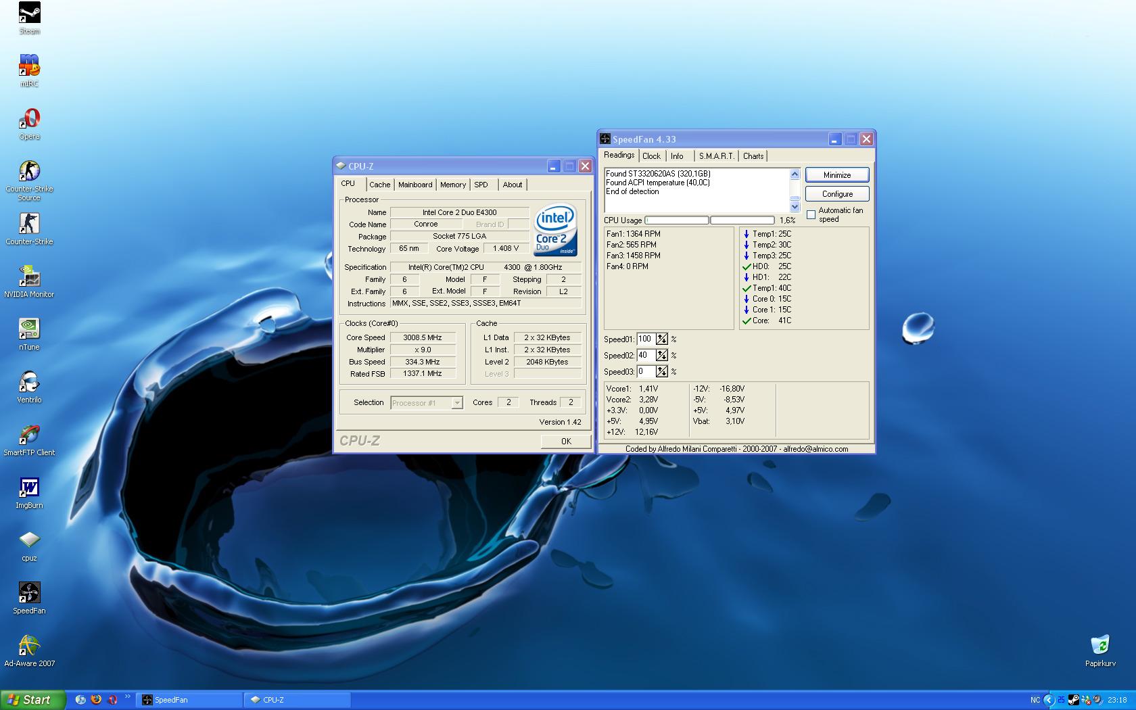Launch Firefox from quick launch bar
This screenshot has width=1136, height=710.
(x=96, y=700)
